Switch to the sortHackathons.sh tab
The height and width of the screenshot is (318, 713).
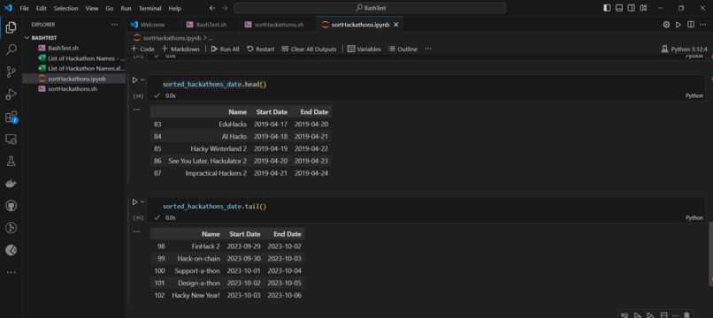pos(279,25)
